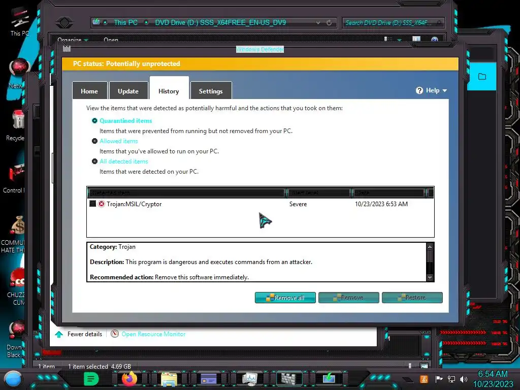The height and width of the screenshot is (390, 520).
Task: Click the Severe alert level cell
Action: 298,204
